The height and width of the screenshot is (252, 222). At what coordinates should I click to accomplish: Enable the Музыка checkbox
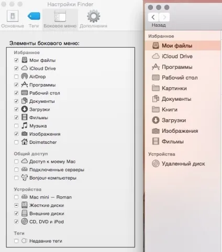point(16,126)
